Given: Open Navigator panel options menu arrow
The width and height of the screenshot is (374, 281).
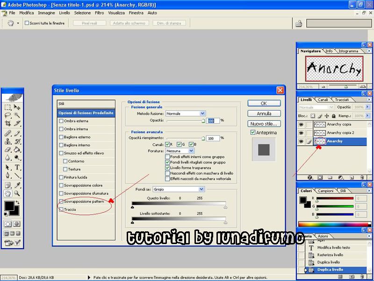Looking at the screenshot, I should coord(369,51).
